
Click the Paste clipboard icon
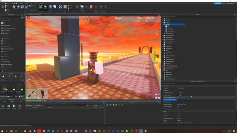tap(3, 7)
